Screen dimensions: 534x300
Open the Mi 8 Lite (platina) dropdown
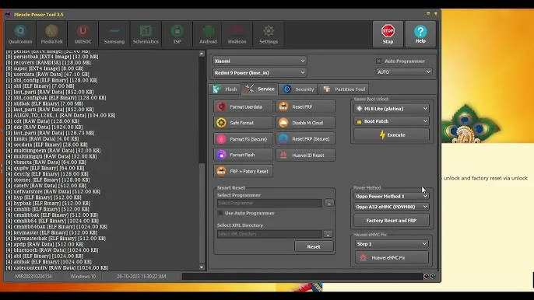tap(392, 109)
